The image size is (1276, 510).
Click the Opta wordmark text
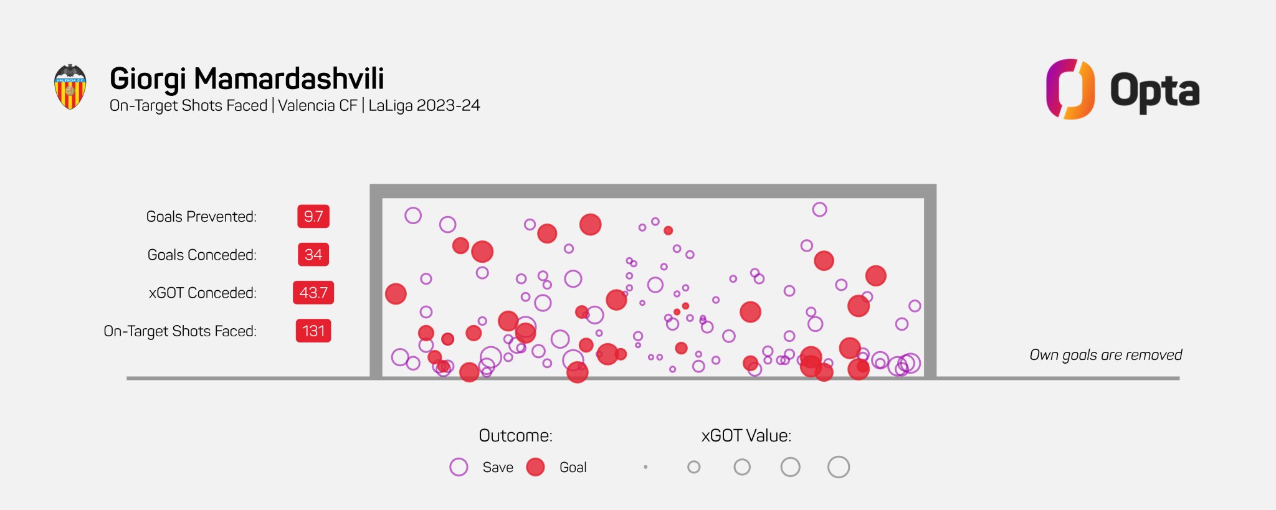1155,92
